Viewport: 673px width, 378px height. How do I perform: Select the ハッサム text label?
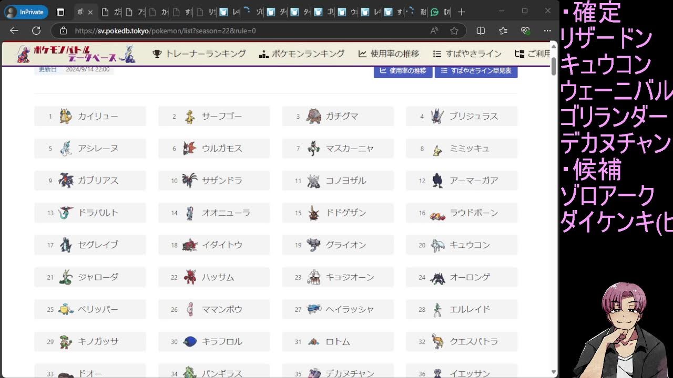[218, 277]
